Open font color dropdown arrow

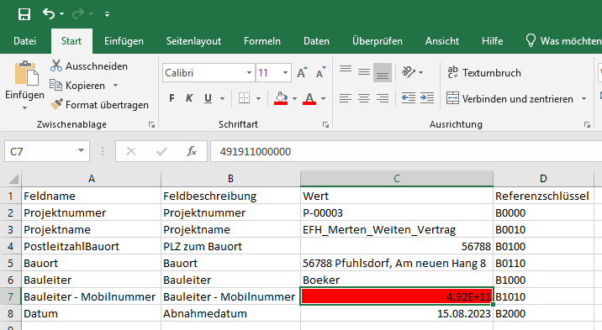click(323, 99)
